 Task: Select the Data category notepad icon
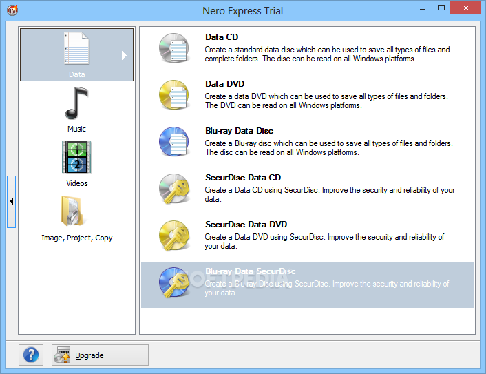coord(76,48)
